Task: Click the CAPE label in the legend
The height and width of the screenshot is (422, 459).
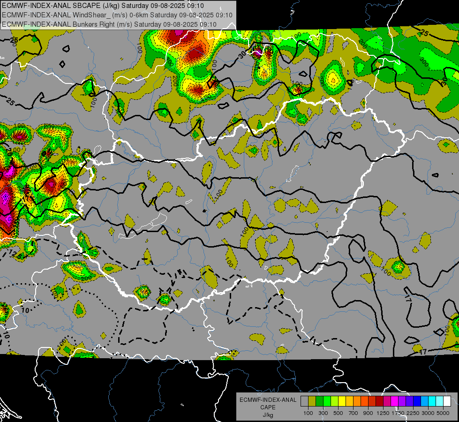Action: (x=268, y=407)
